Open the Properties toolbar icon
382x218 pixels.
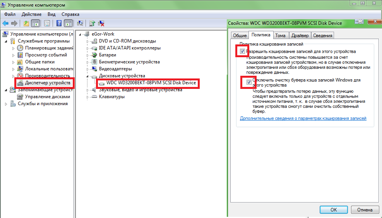point(47,23)
